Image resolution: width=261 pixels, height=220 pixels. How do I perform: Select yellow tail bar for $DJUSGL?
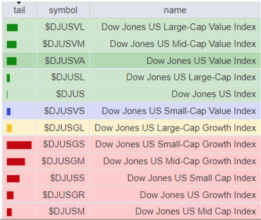pyautogui.click(x=9, y=128)
